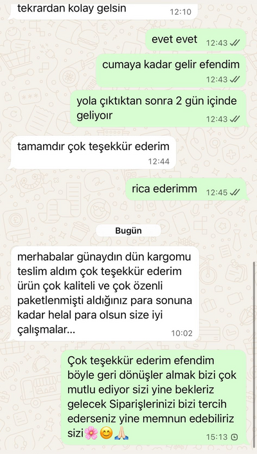The width and height of the screenshot is (257, 454).
Task: Select 'Çok teşekkür ederim efendim' sent message
Action: pos(154,397)
